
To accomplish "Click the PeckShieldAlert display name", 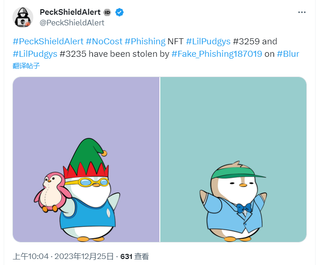I will tap(70, 12).
